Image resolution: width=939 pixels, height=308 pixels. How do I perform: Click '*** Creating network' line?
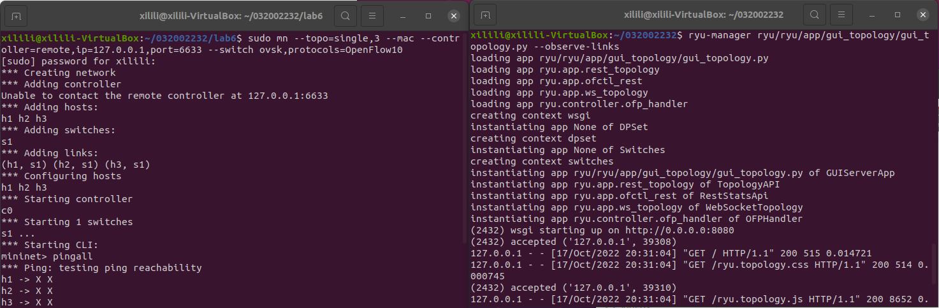point(59,73)
